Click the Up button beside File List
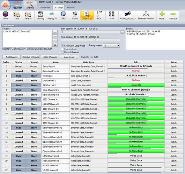185x174 pixels. pos(55,45)
